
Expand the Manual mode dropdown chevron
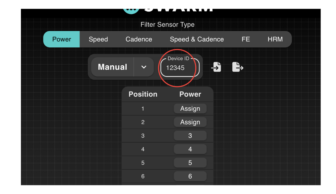click(144, 67)
